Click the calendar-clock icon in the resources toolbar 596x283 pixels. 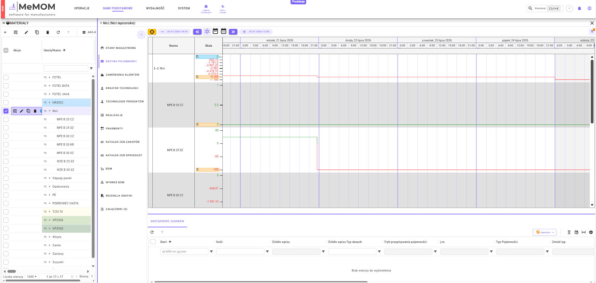point(576,232)
